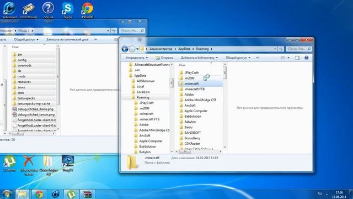Open Общий доступ dropdown in Roaming window
353x199 pixels.
tap(238, 57)
